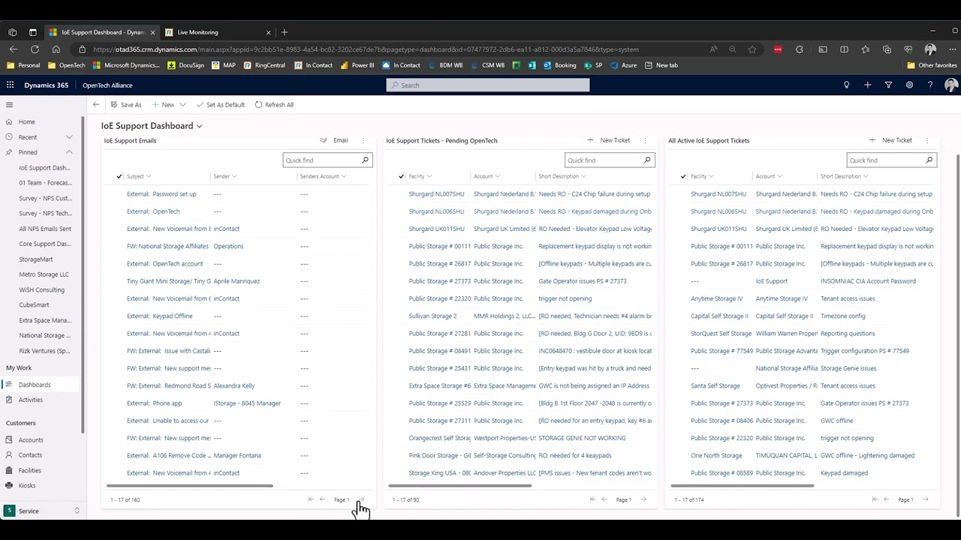961x540 pixels.
Task: Click Email button in IoE Support Emails
Action: (334, 140)
